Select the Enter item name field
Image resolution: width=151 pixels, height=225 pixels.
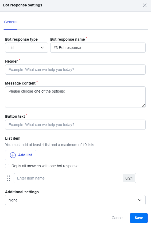pyautogui.click(x=68, y=178)
